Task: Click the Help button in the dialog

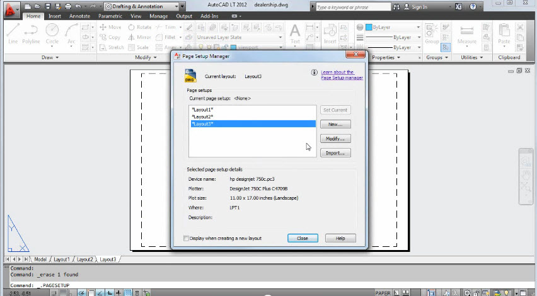Action: (340, 238)
